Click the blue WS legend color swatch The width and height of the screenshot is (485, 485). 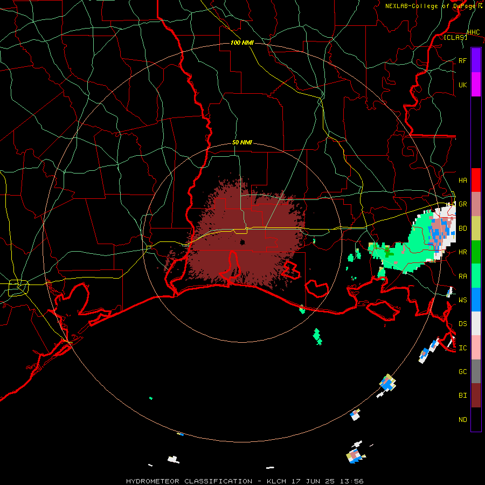(476, 300)
